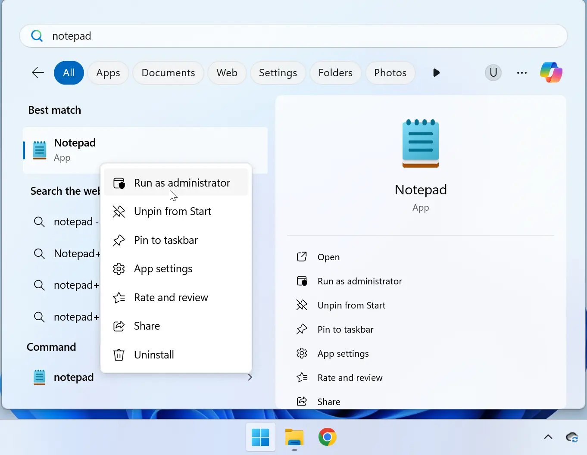Show only Settings results
Viewport: 587px width, 455px height.
(278, 73)
